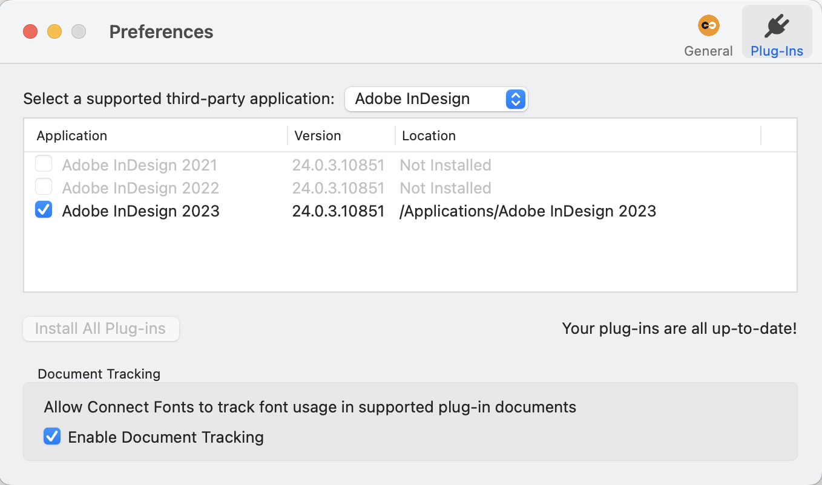Open the General preferences tab
822x485 pixels.
coord(708,35)
